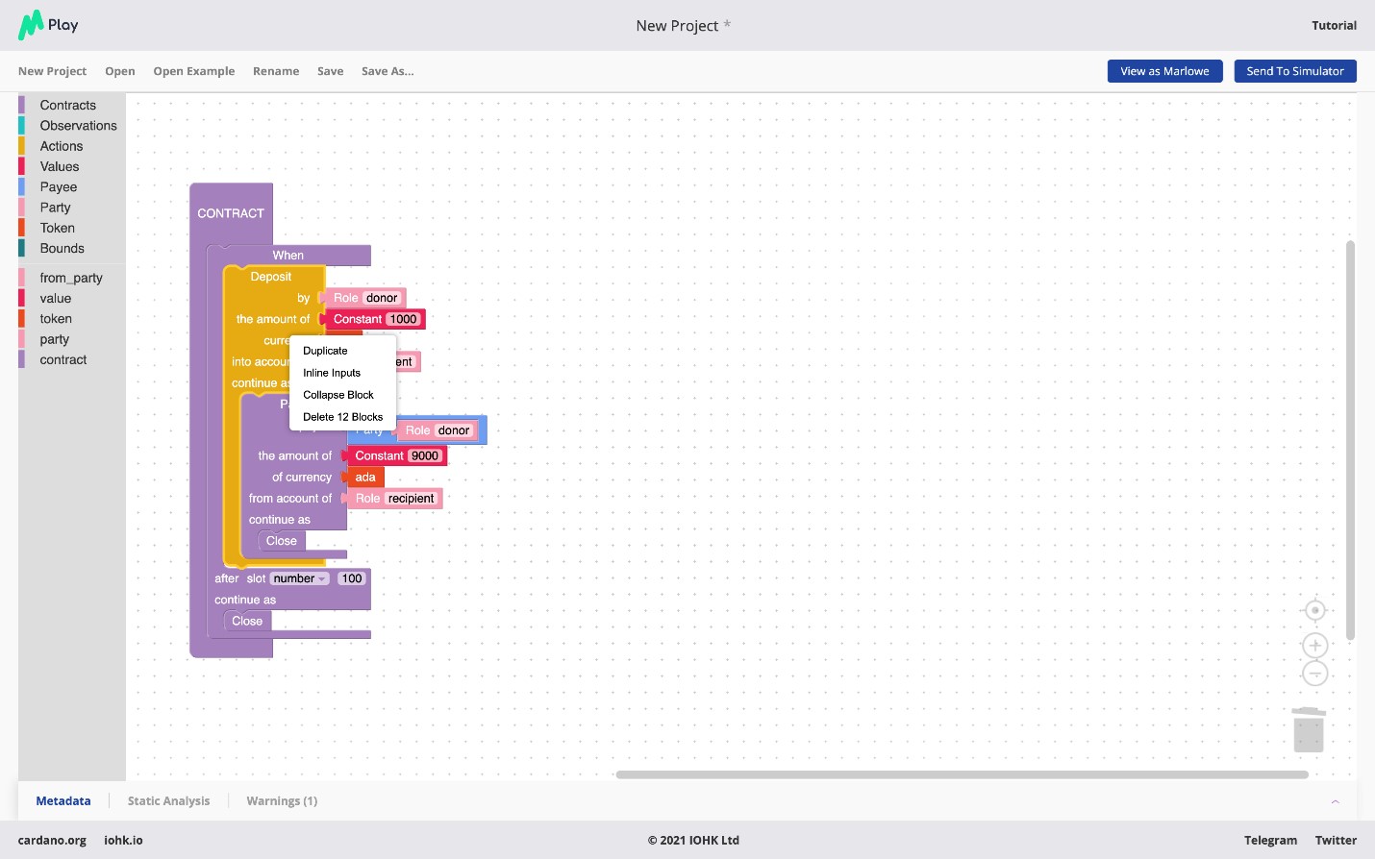Click the Constant 9000 value field
This screenshot has width=1375, height=859.
tap(425, 455)
